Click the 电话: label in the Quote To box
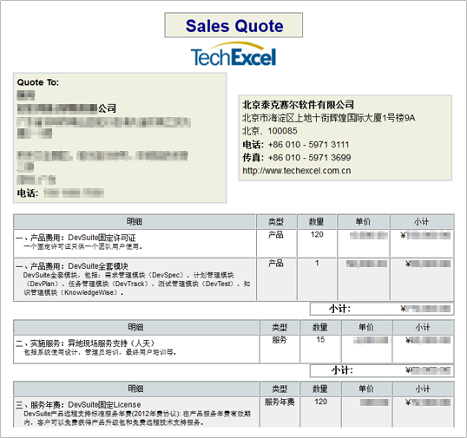The height and width of the screenshot is (438, 467). [x=28, y=193]
